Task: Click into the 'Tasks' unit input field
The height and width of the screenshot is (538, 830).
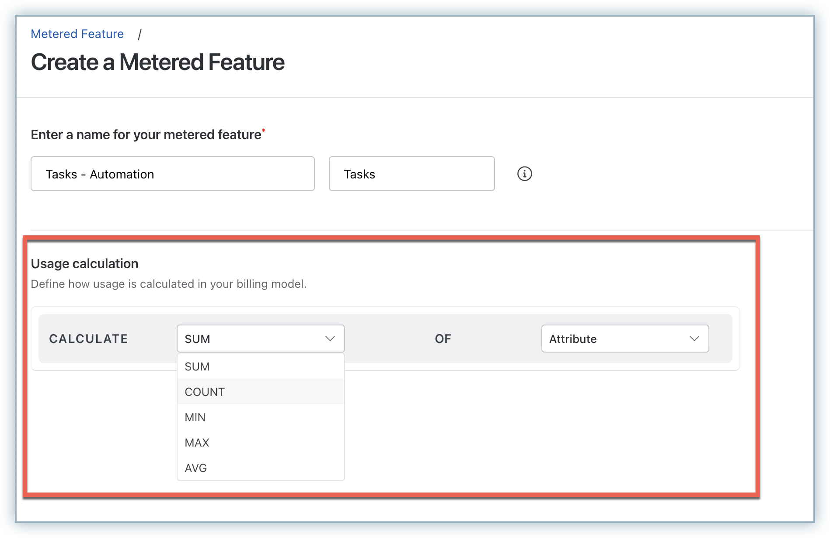Action: [x=411, y=174]
